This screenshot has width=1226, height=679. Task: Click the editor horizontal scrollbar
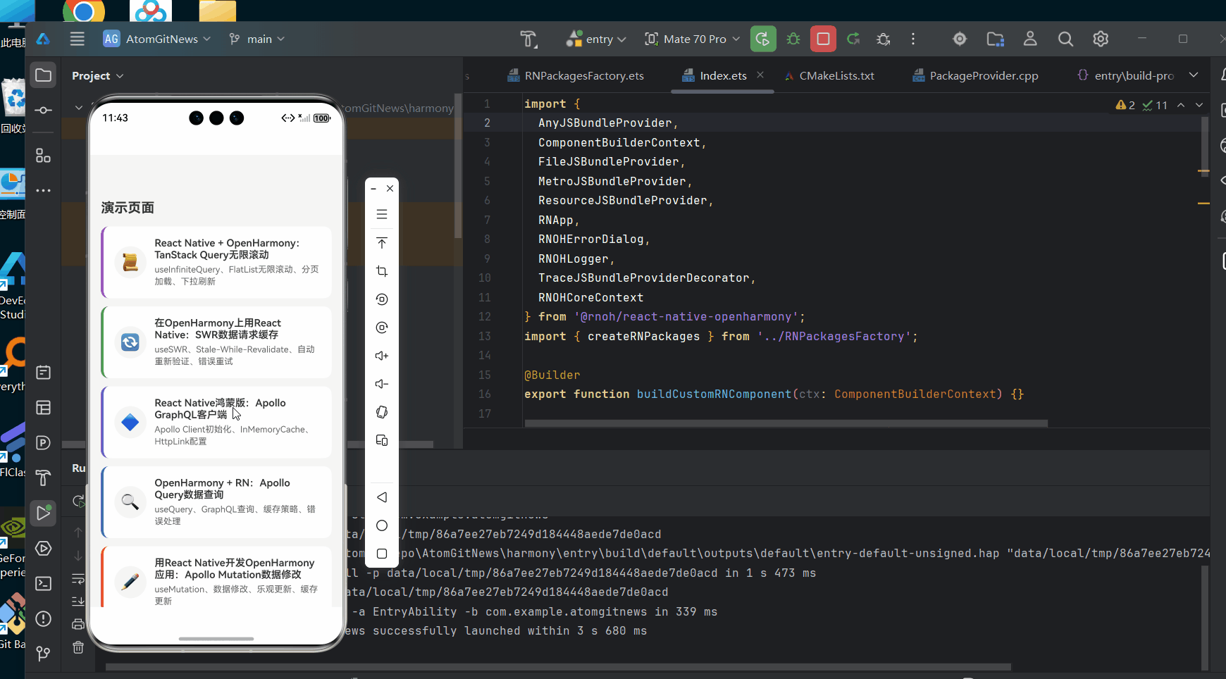[786, 423]
